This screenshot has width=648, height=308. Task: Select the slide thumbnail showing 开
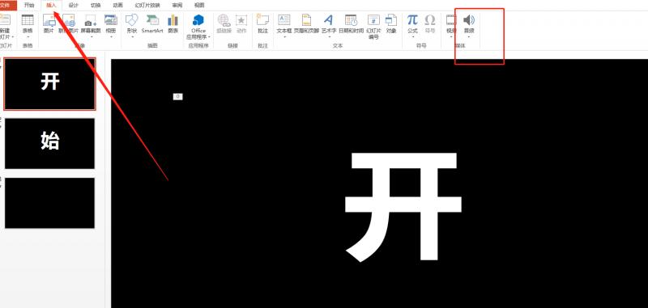tap(49, 84)
